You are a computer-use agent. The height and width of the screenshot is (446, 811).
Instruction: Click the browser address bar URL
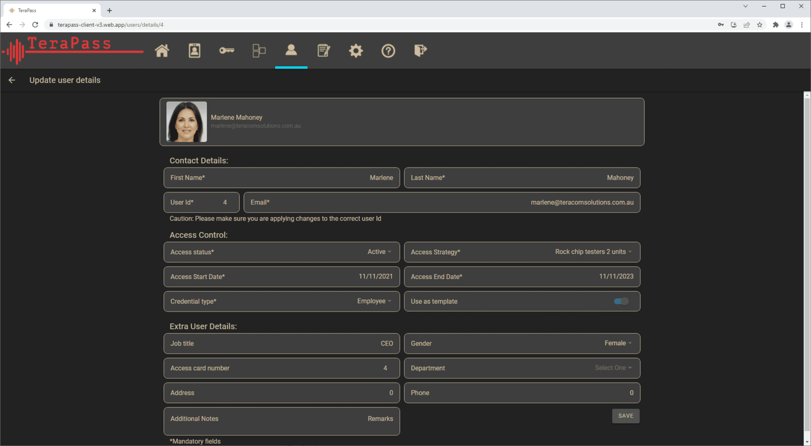click(x=110, y=24)
